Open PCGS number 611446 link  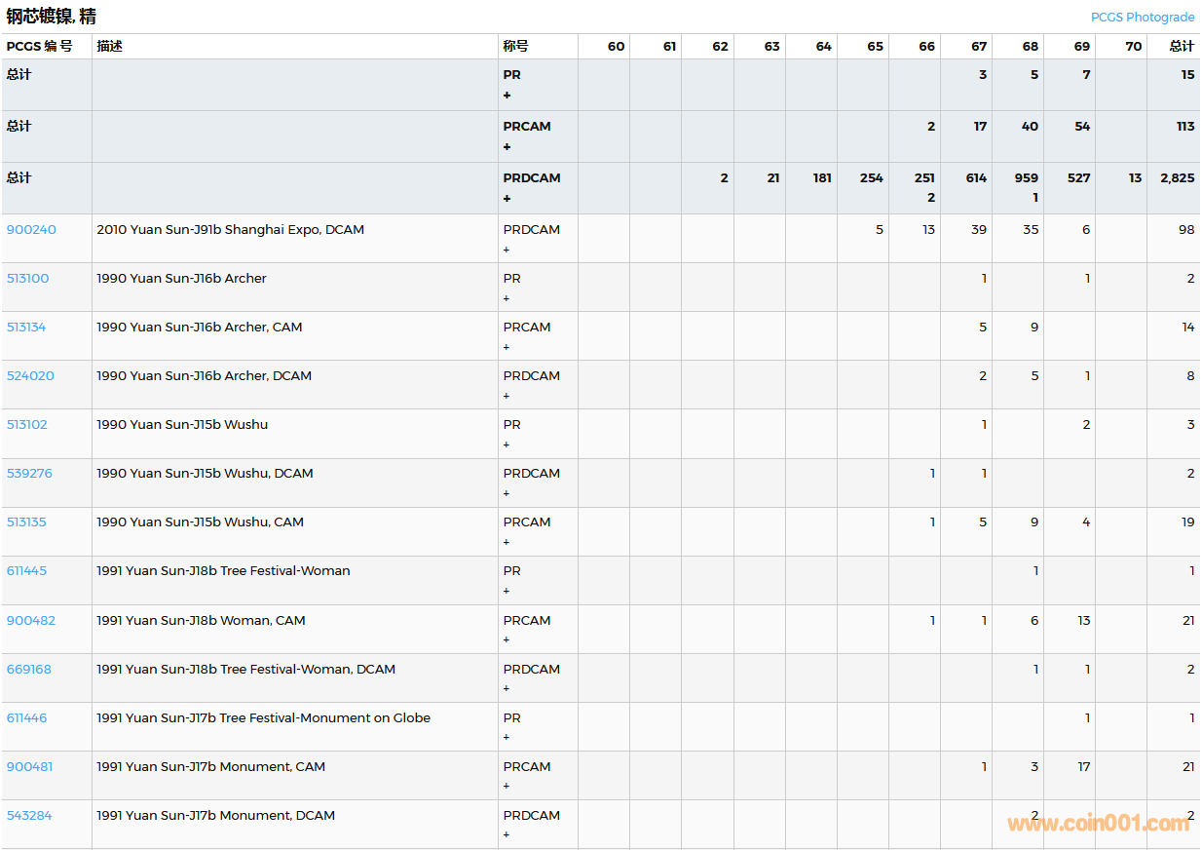coord(26,718)
